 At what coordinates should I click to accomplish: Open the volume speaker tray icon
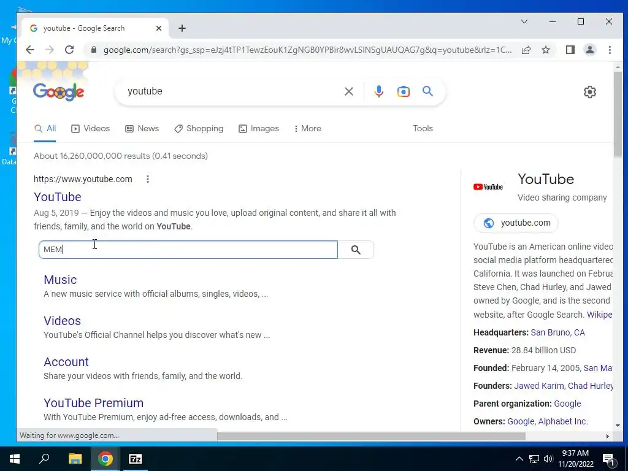pos(548,459)
